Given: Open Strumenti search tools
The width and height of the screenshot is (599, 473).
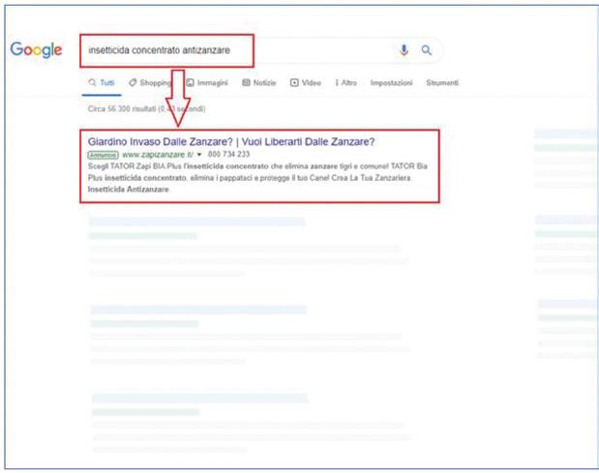Looking at the screenshot, I should [x=442, y=82].
